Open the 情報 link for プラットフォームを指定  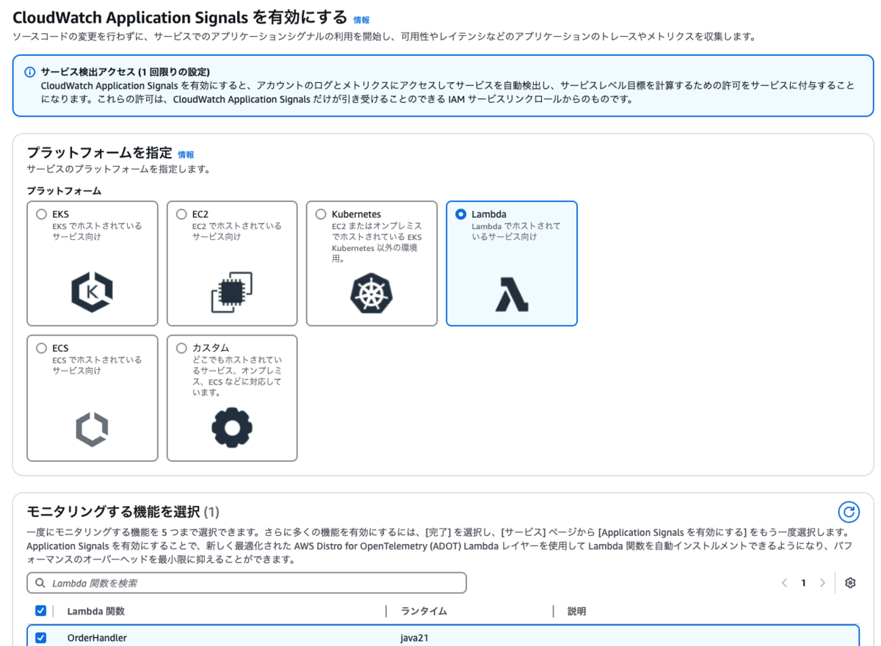pyautogui.click(x=185, y=154)
